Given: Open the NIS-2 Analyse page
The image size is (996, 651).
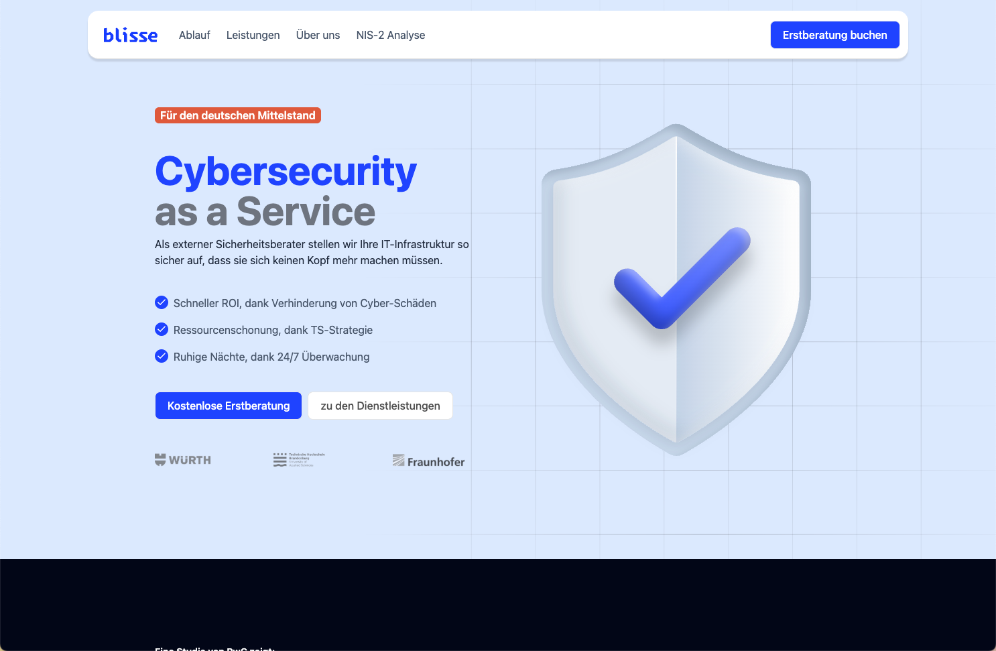Looking at the screenshot, I should click(x=391, y=36).
